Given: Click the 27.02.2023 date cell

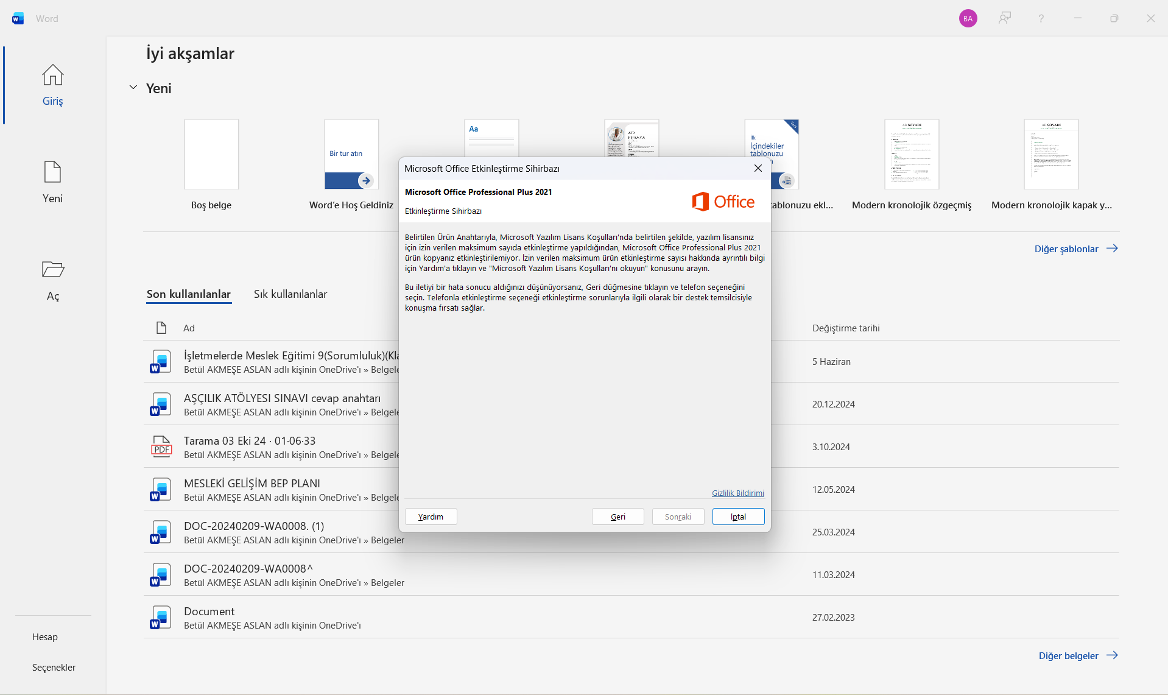Looking at the screenshot, I should 833,618.
